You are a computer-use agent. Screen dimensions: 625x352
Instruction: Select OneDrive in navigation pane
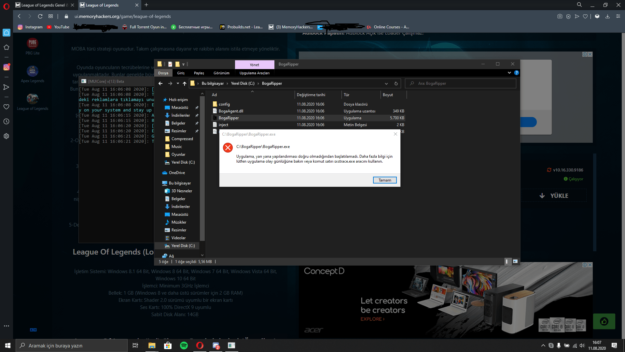[x=177, y=173]
